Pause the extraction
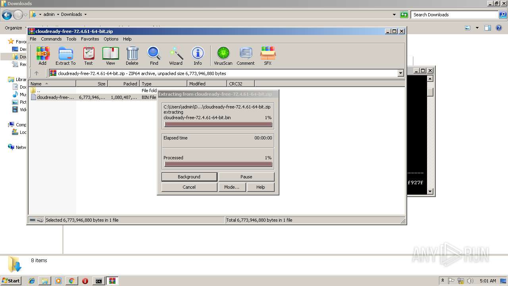This screenshot has width=508, height=286. (246, 177)
